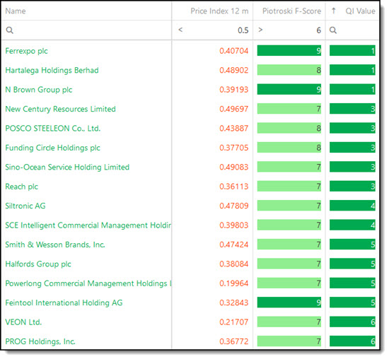Click the ascending sort arrow on QI Value

point(334,11)
